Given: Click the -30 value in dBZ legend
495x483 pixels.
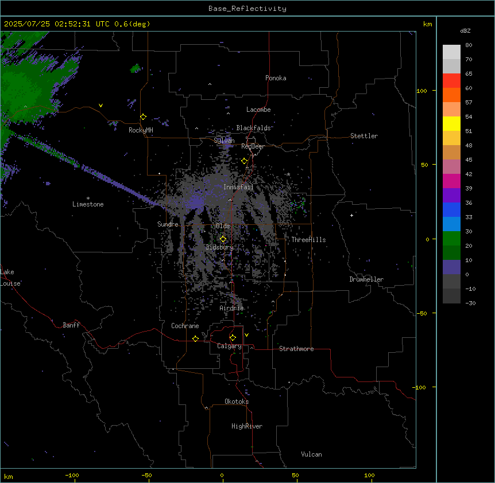Looking at the screenshot, I should coord(470,303).
